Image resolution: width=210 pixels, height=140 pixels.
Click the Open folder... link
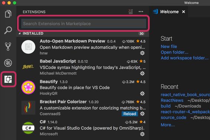[x=174, y=52]
